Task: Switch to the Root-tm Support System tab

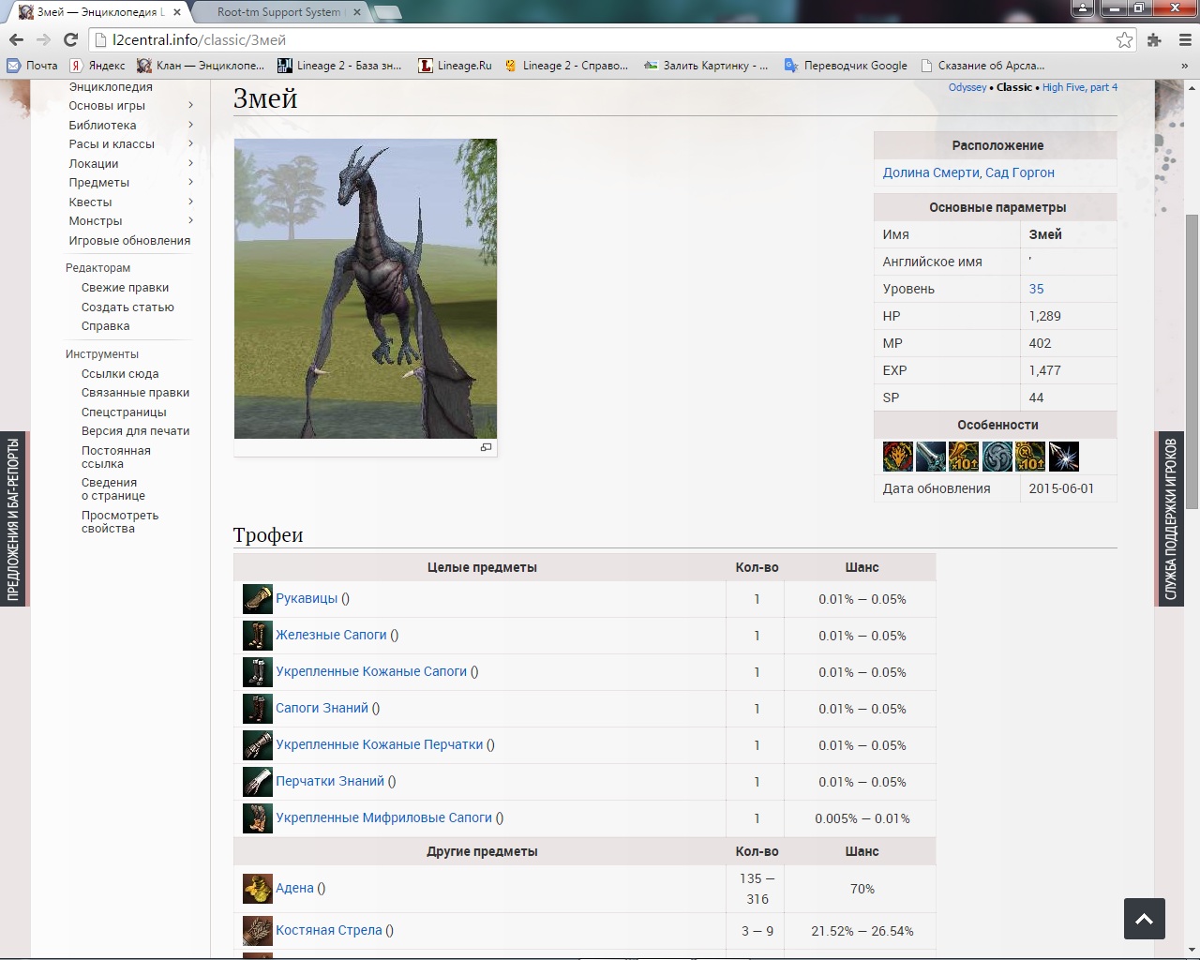Action: [278, 12]
